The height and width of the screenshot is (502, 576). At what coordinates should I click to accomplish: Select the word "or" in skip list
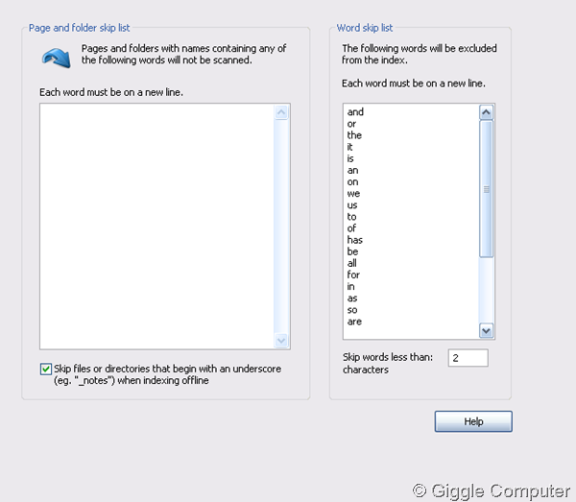point(351,124)
